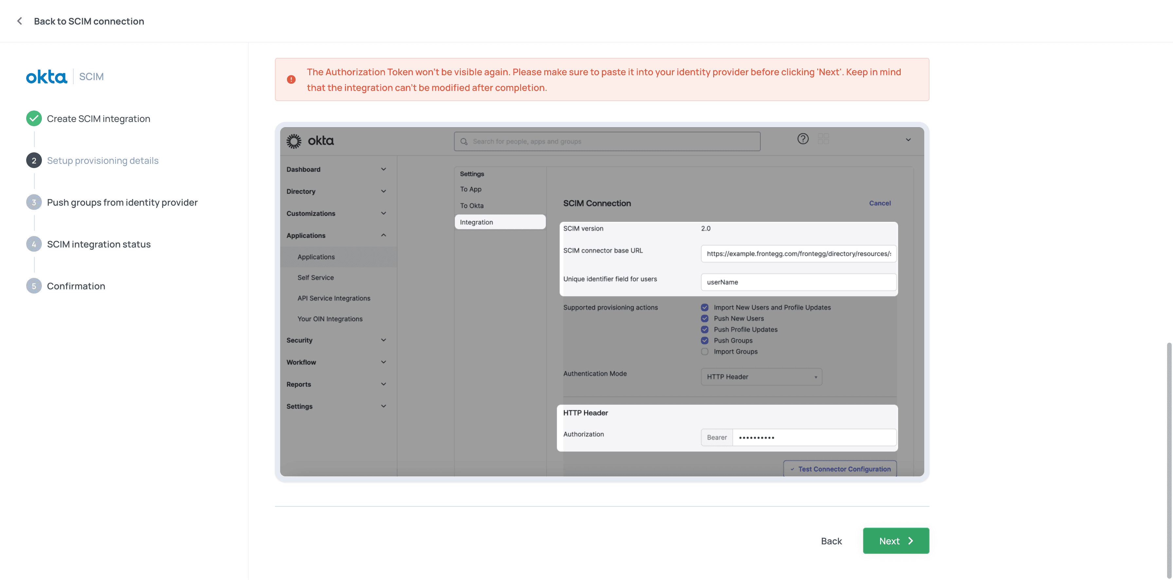Click the apps grid icon beside help
Screen dimensions: 1173x580
tap(823, 139)
